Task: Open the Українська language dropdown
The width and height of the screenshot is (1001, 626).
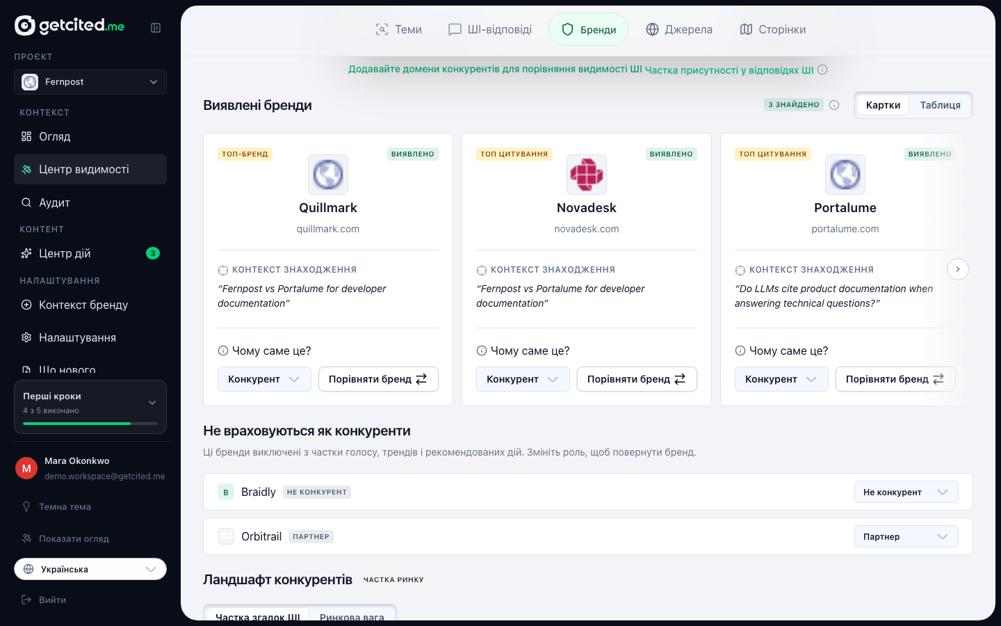Action: pos(90,569)
